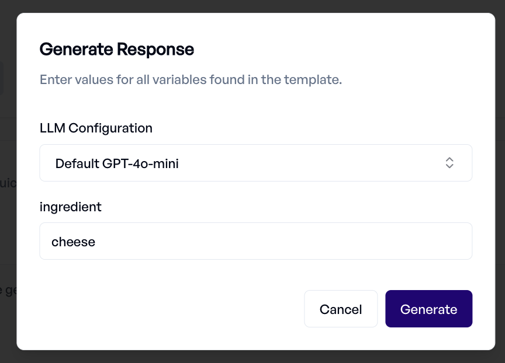Click the Generate button
The image size is (505, 363).
pos(428,309)
